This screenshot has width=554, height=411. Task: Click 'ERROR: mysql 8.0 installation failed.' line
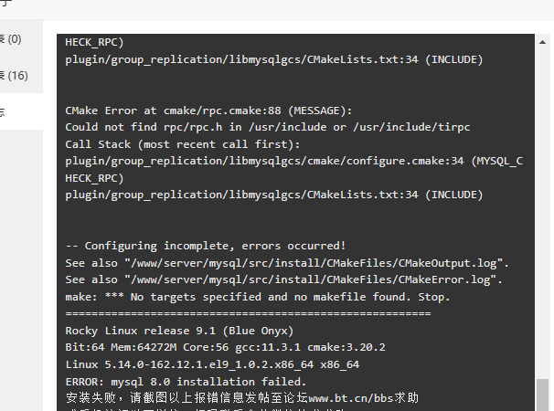click(x=186, y=382)
